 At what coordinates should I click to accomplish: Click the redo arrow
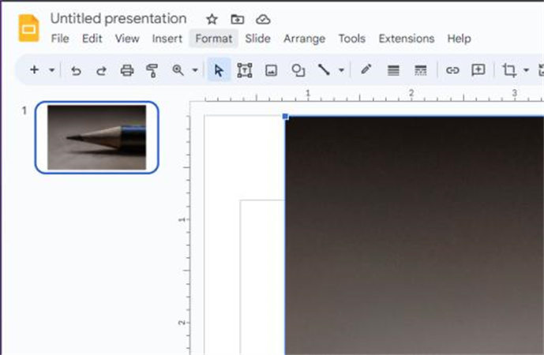(x=101, y=70)
